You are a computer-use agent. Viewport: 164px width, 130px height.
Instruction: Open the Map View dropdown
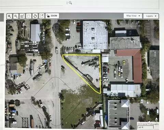coord(133,16)
